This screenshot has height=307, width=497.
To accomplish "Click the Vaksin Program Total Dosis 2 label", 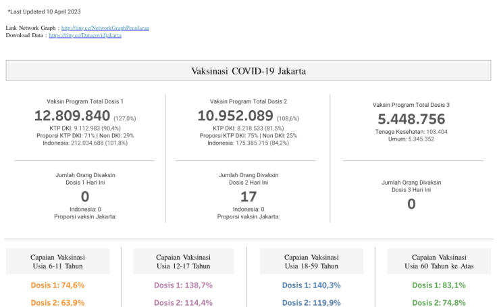I will click(x=248, y=101).
